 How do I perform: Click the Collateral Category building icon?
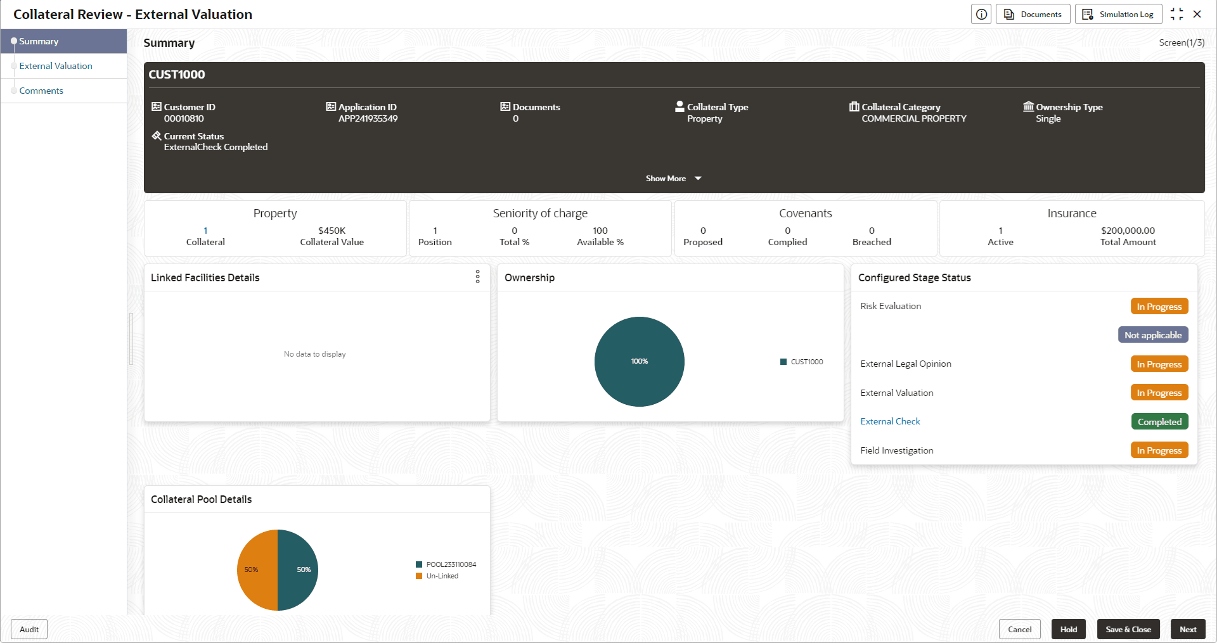[x=854, y=106]
